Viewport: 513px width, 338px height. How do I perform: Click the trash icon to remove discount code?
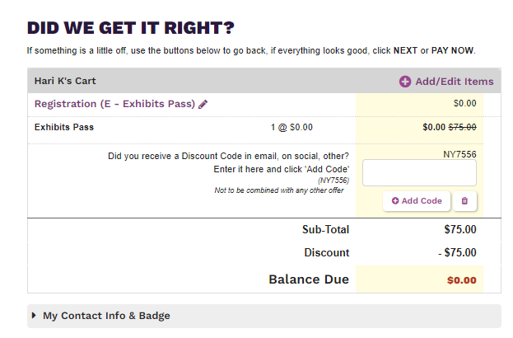(464, 200)
